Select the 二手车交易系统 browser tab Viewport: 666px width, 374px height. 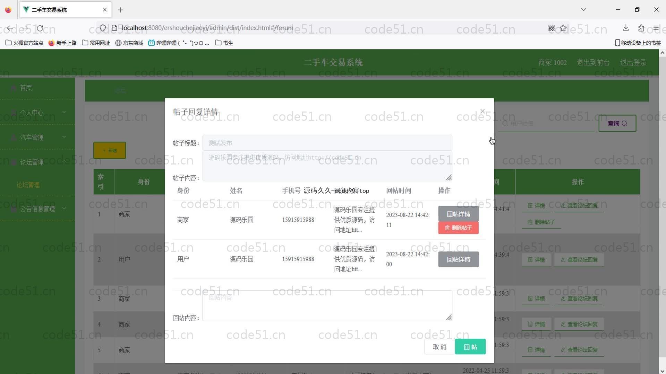(62, 10)
